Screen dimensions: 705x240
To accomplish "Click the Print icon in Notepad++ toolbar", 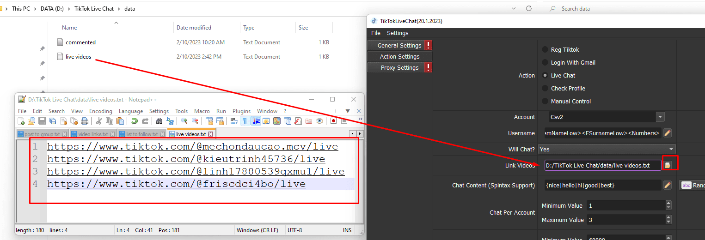I will click(x=84, y=121).
